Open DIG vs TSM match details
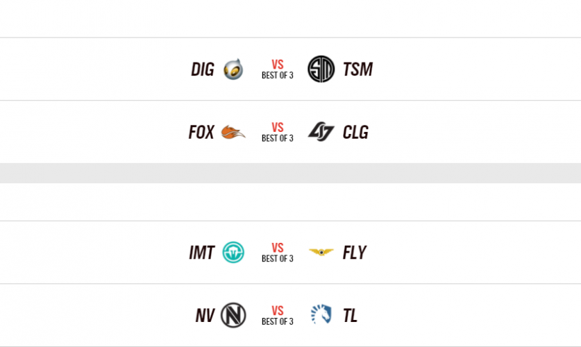 click(x=278, y=69)
